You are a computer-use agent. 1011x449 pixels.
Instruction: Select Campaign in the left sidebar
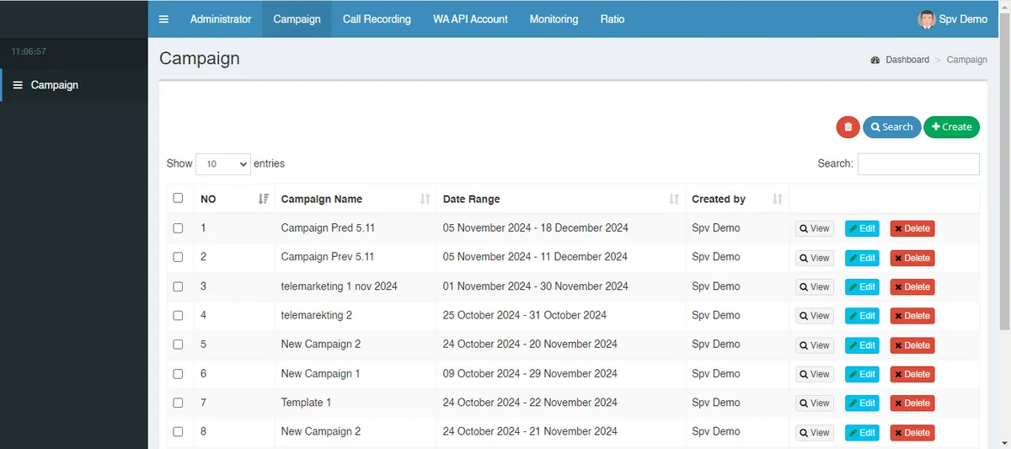[x=74, y=85]
